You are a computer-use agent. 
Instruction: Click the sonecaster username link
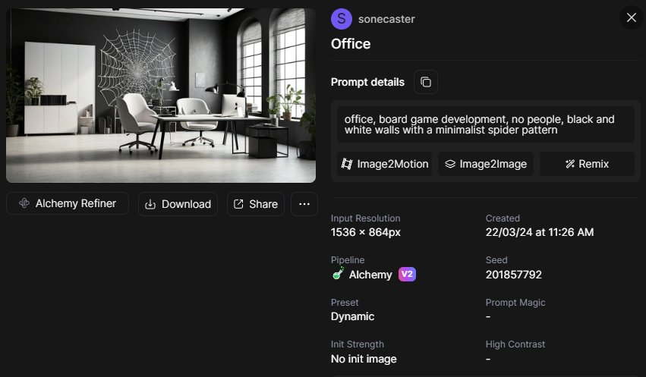pyautogui.click(x=386, y=19)
